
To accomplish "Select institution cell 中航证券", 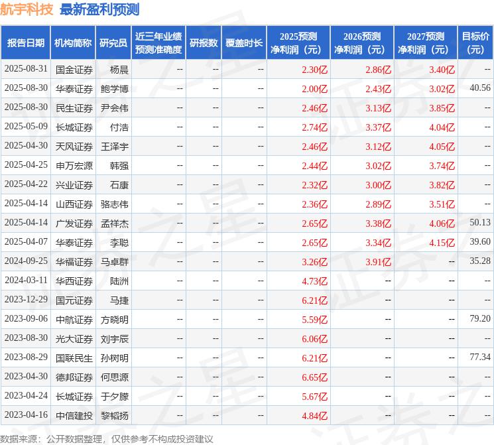I will point(74,320).
